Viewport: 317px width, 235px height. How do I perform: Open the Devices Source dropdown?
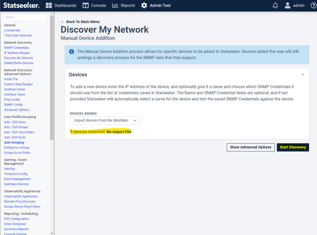tap(105, 121)
